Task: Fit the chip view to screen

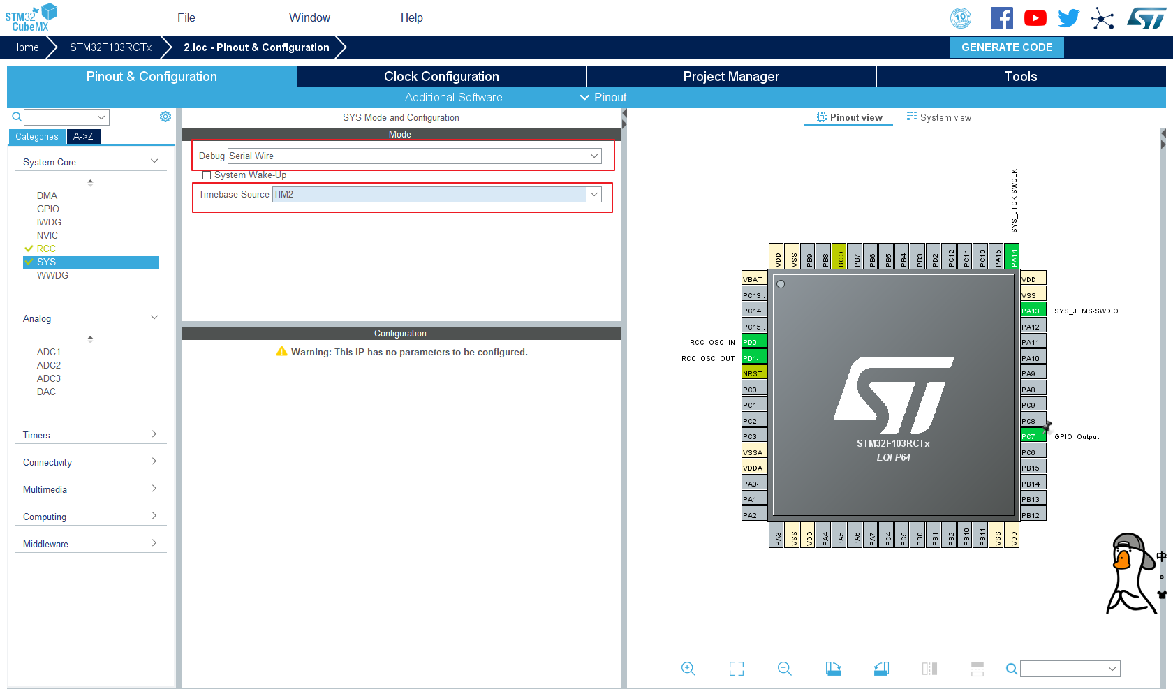Action: tap(737, 669)
